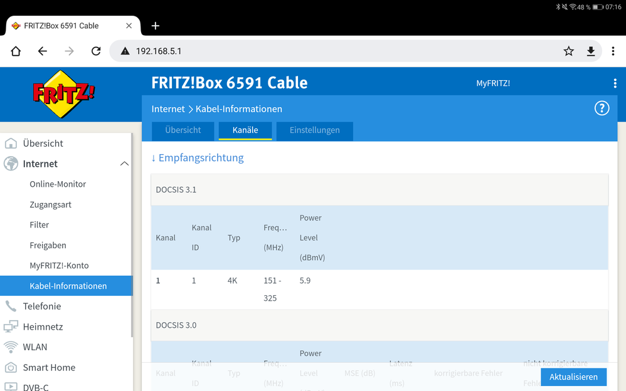Viewport: 626px width, 391px height.
Task: Click the Heimnetz network icon
Action: click(x=11, y=326)
